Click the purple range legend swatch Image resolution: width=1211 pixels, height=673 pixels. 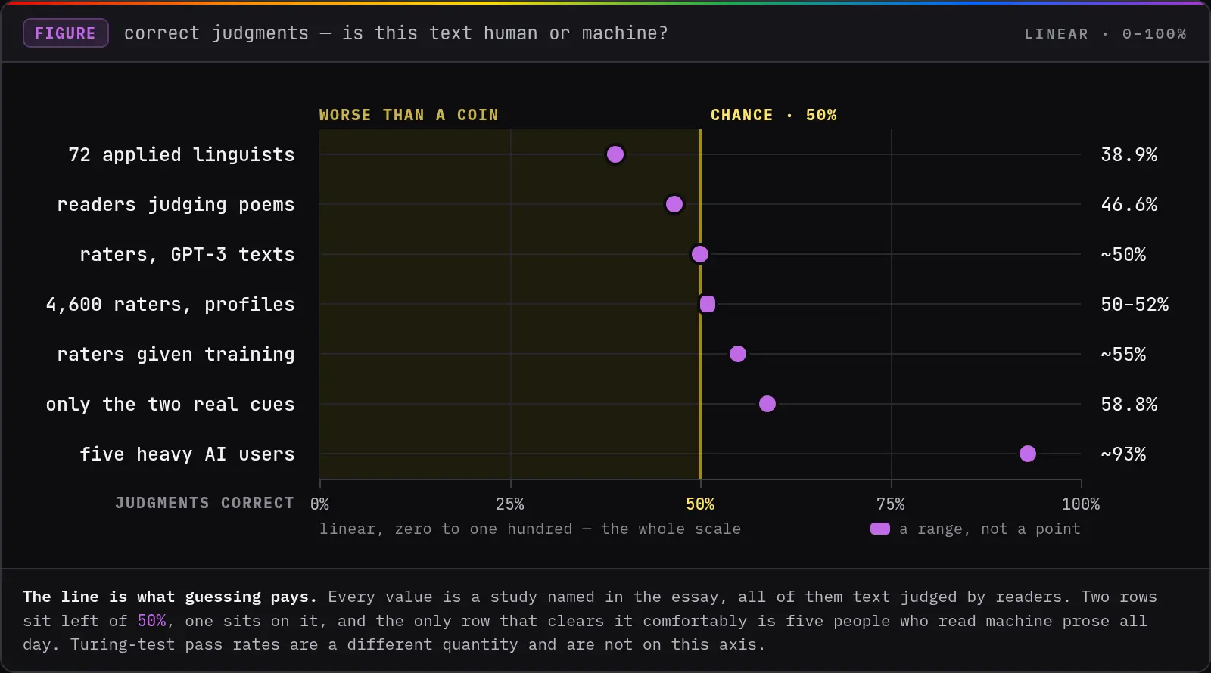click(x=880, y=529)
